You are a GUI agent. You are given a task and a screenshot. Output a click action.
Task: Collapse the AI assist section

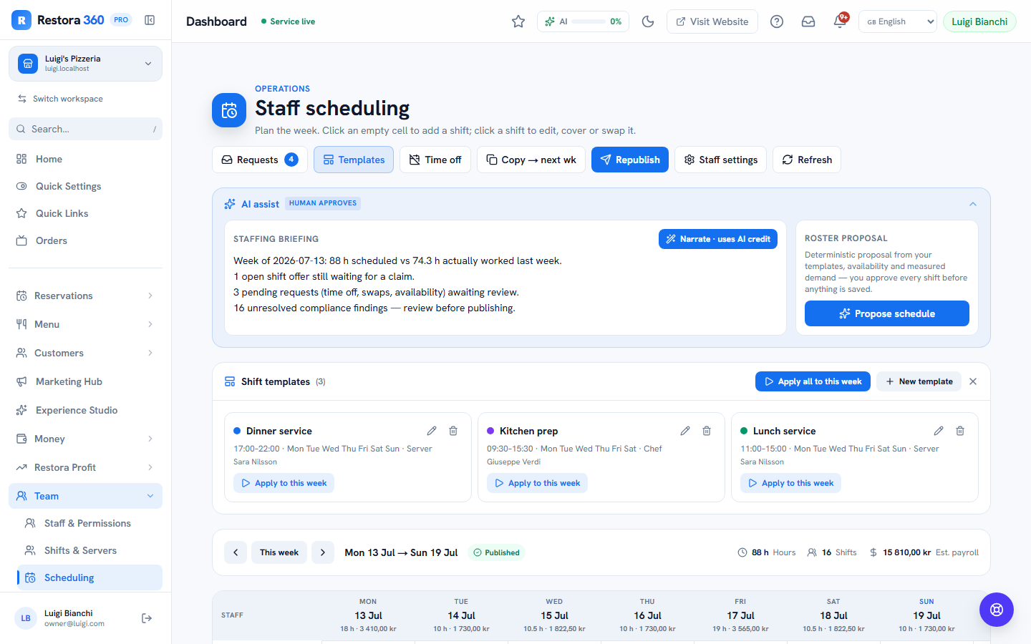pos(973,204)
